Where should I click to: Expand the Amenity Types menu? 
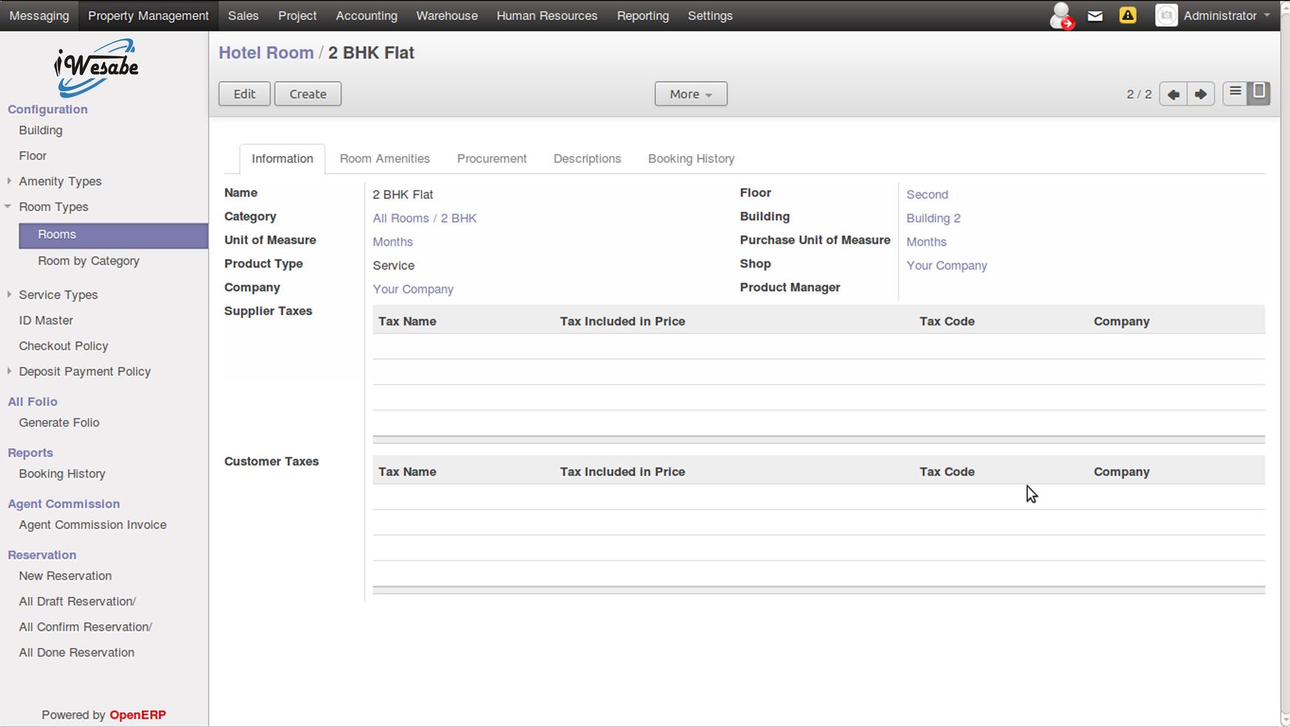click(60, 181)
